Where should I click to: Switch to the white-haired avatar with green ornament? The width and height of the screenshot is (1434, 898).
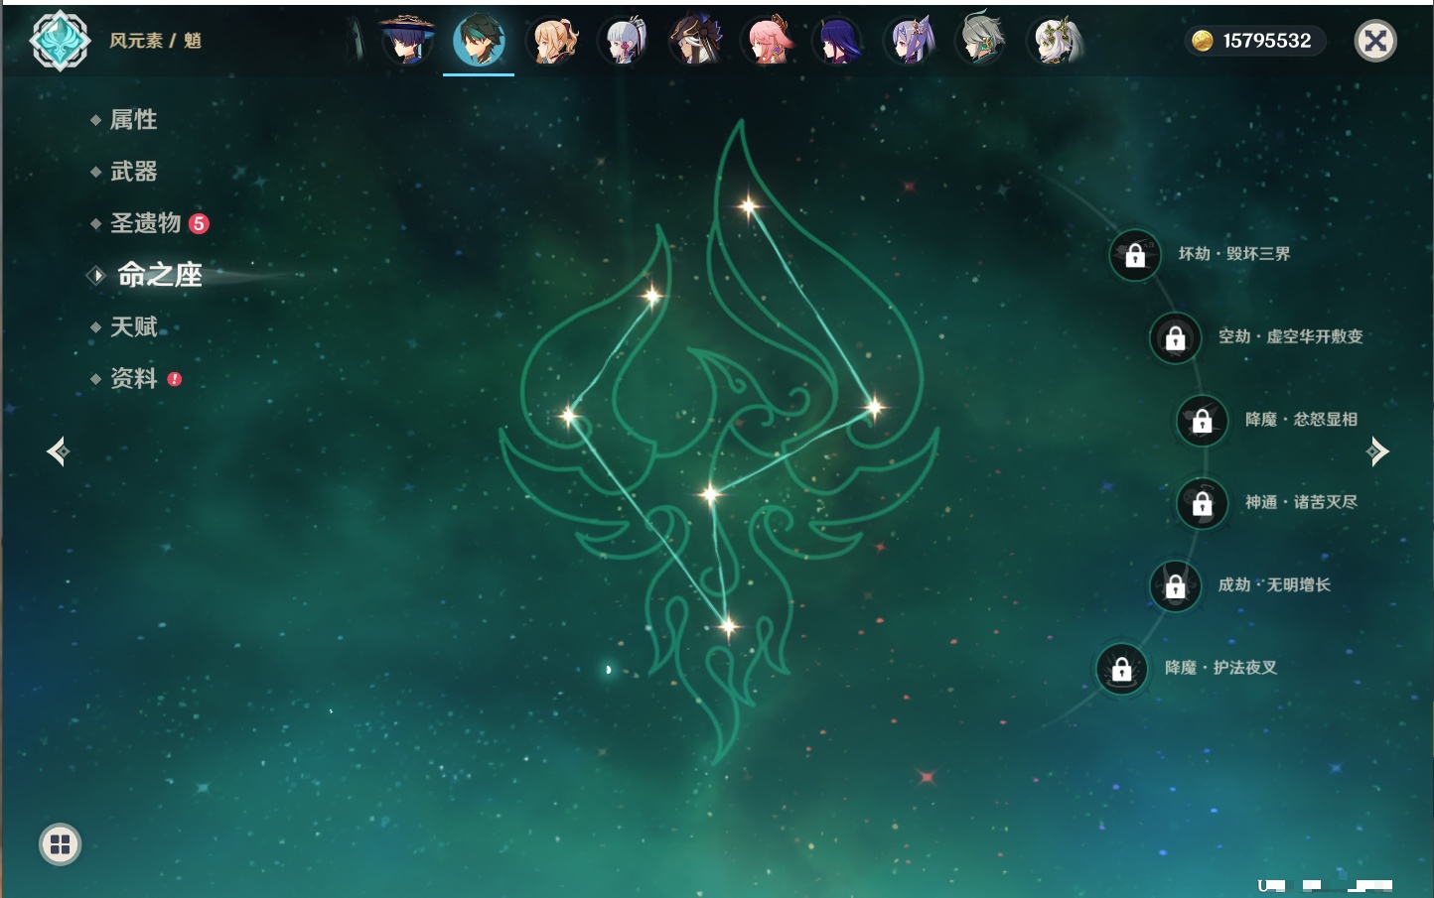click(1055, 41)
